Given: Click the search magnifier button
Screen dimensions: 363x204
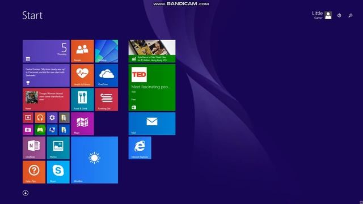Looking at the screenshot, I should pos(351,15).
